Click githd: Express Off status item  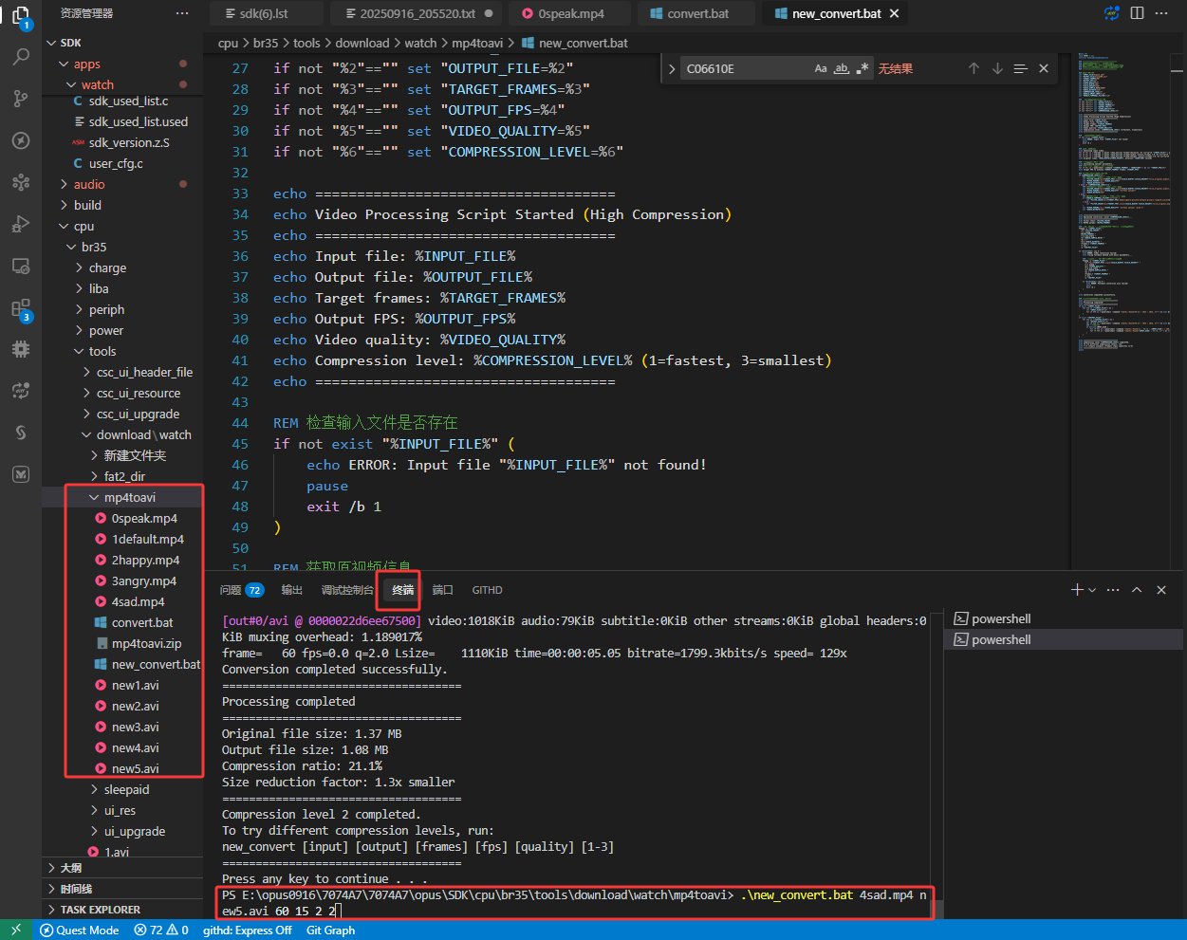247,931
